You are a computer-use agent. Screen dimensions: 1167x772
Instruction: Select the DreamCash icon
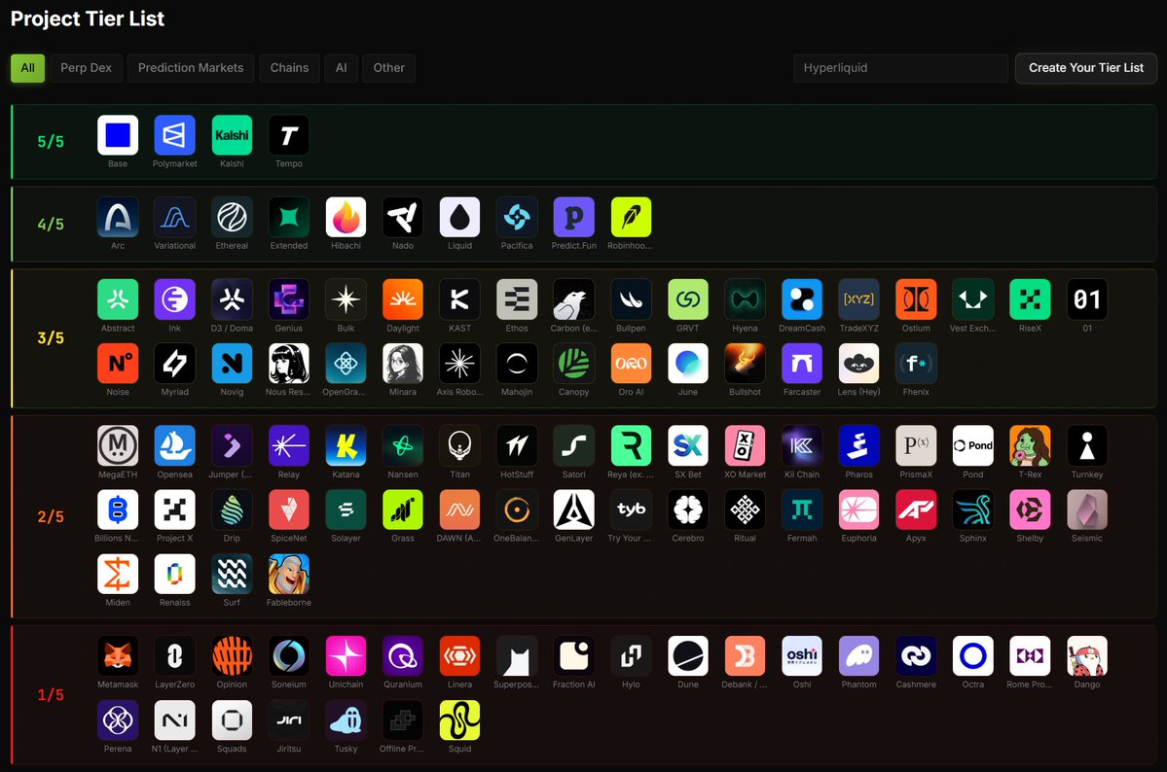pos(802,299)
